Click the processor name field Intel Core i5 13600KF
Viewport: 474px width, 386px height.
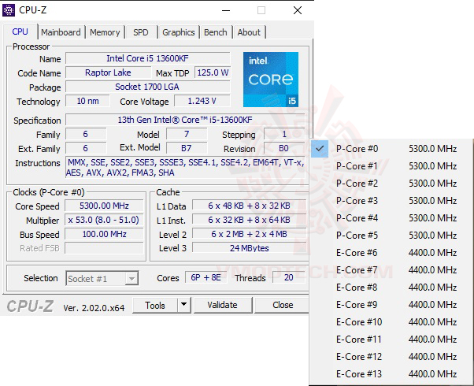147,58
